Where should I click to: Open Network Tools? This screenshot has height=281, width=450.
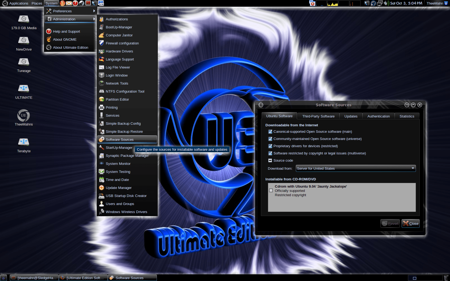127,83
